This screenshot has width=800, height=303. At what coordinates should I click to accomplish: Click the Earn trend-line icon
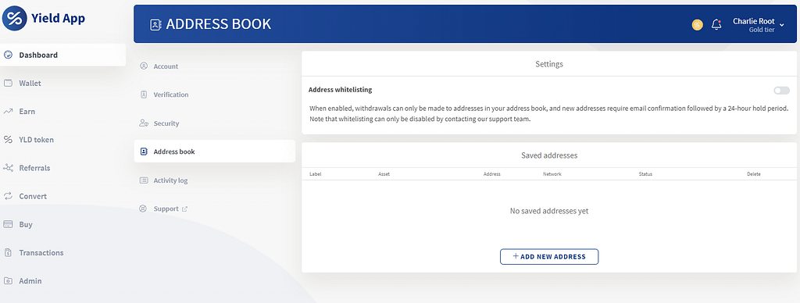click(8, 111)
